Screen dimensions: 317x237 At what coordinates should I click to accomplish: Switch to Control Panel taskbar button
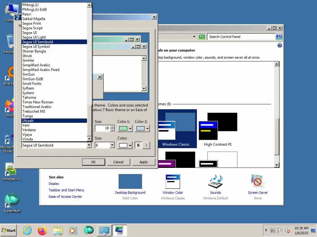point(104,230)
